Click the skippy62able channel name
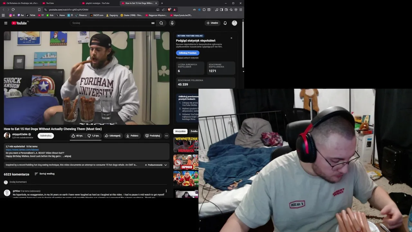 (20, 134)
